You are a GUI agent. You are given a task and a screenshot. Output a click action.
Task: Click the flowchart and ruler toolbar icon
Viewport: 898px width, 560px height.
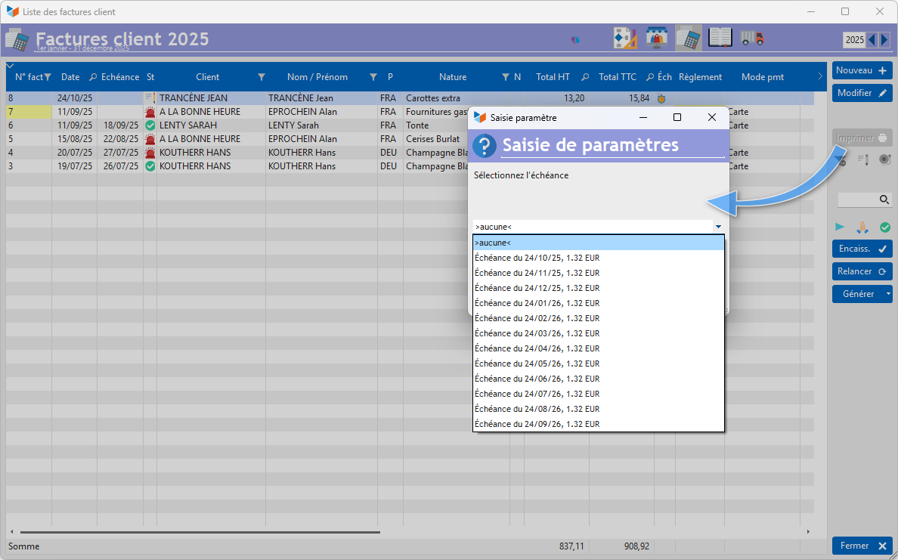click(x=624, y=39)
